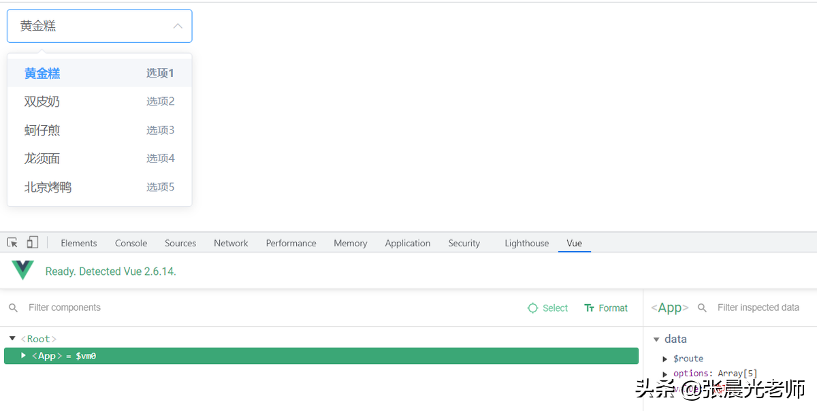Click the Vue logo icon
Screen dimensions: 817x411
[22, 271]
